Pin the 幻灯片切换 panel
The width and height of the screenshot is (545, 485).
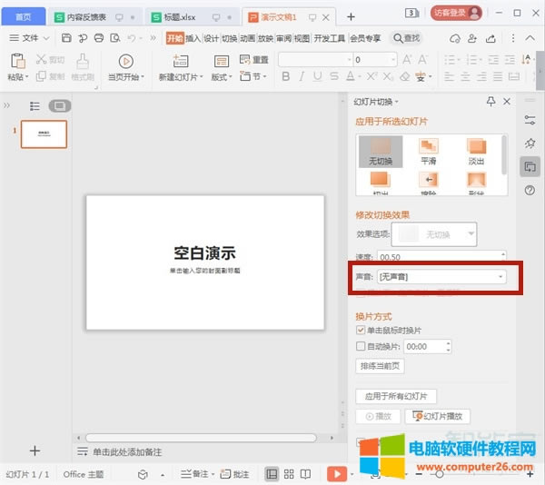tap(491, 102)
